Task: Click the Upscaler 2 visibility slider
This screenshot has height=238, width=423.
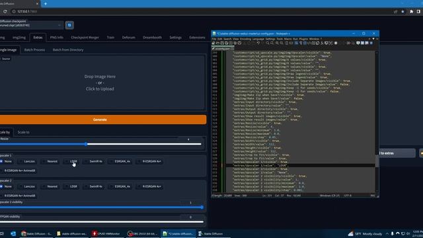Action: (x=101, y=207)
